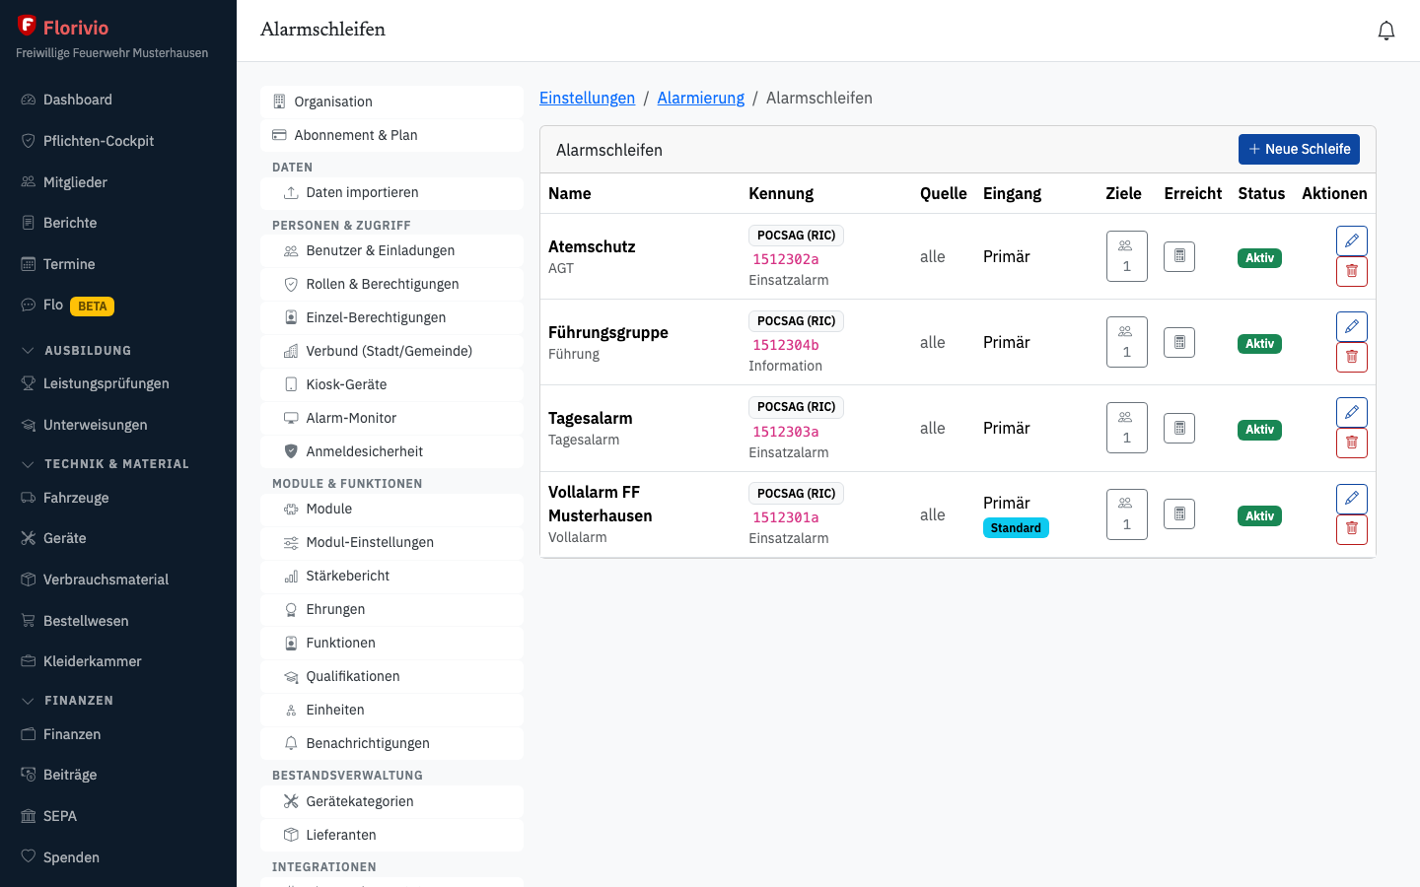Create a new loop with Neue Schleife

pyautogui.click(x=1299, y=149)
